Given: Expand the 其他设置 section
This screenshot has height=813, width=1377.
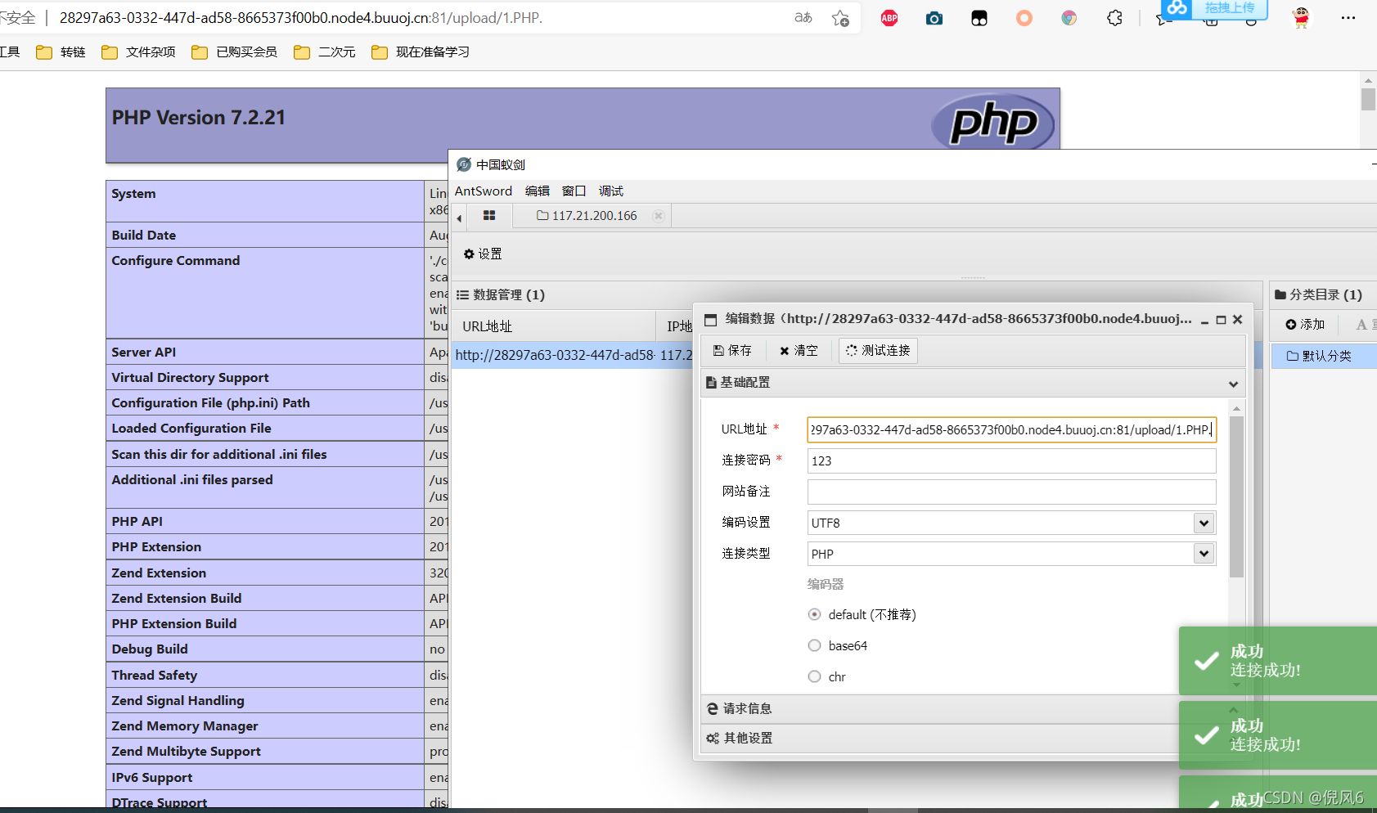Looking at the screenshot, I should tap(973, 739).
